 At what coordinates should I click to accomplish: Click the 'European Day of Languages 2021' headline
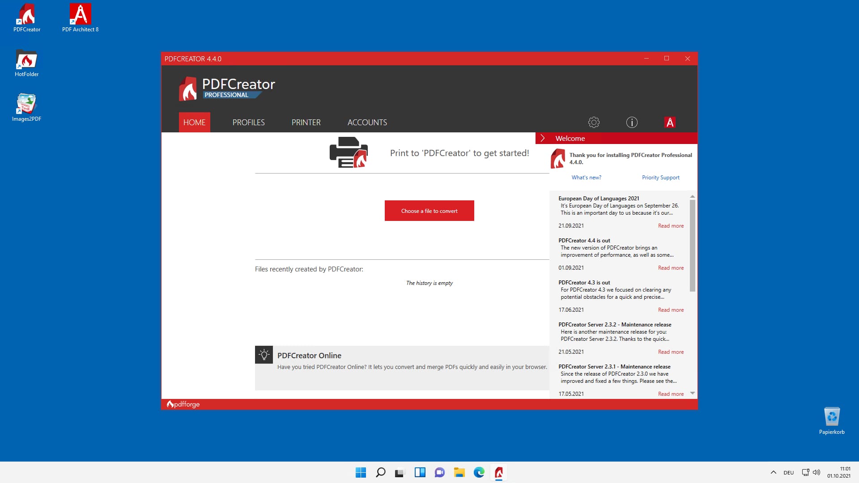(x=599, y=199)
